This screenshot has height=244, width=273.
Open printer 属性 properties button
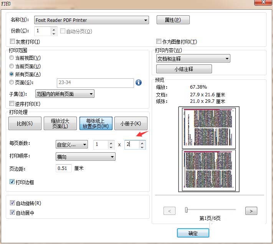[x=173, y=20]
